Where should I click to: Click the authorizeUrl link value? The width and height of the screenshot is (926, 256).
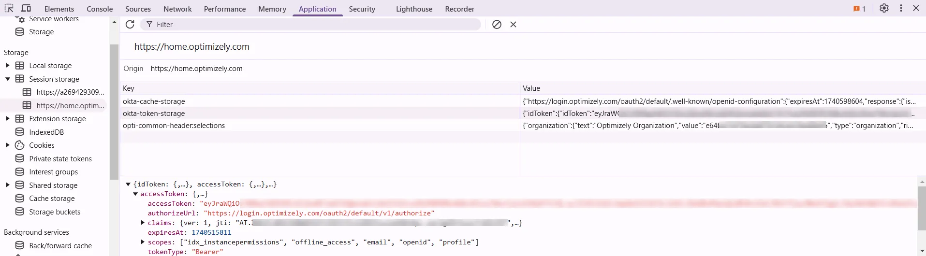319,213
